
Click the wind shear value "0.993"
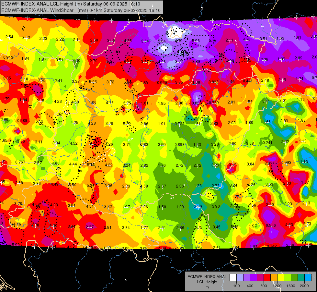pos(286,163)
